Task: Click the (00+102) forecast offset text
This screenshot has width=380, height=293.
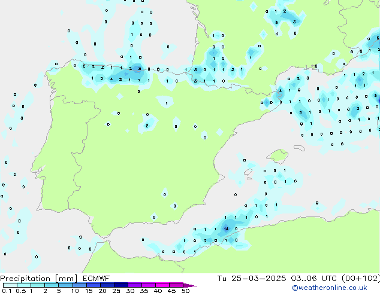Action: coord(361,279)
